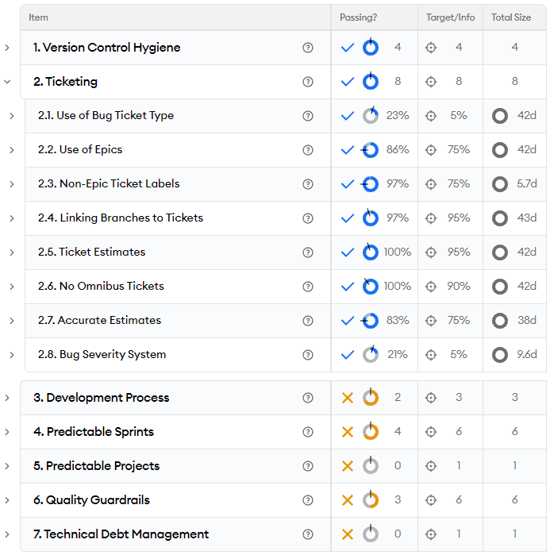Expand the Use of Epics row
This screenshot has height=555, width=550.
pos(12,150)
